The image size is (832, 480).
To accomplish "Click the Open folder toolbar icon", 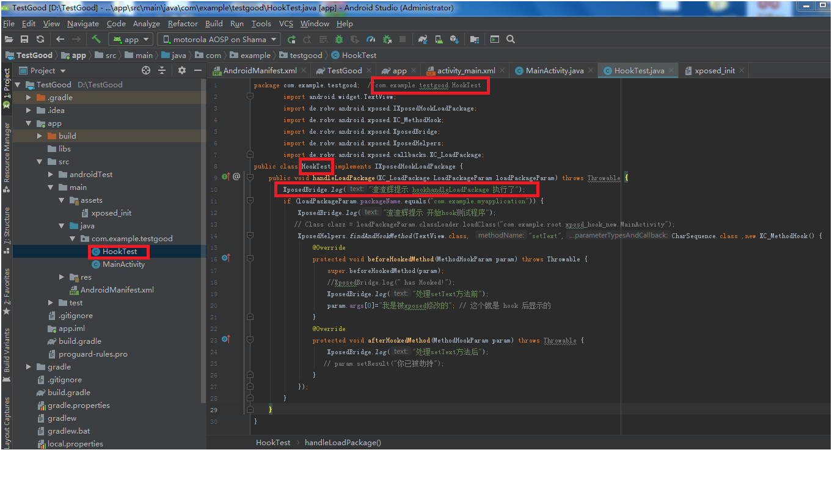I will 9,39.
